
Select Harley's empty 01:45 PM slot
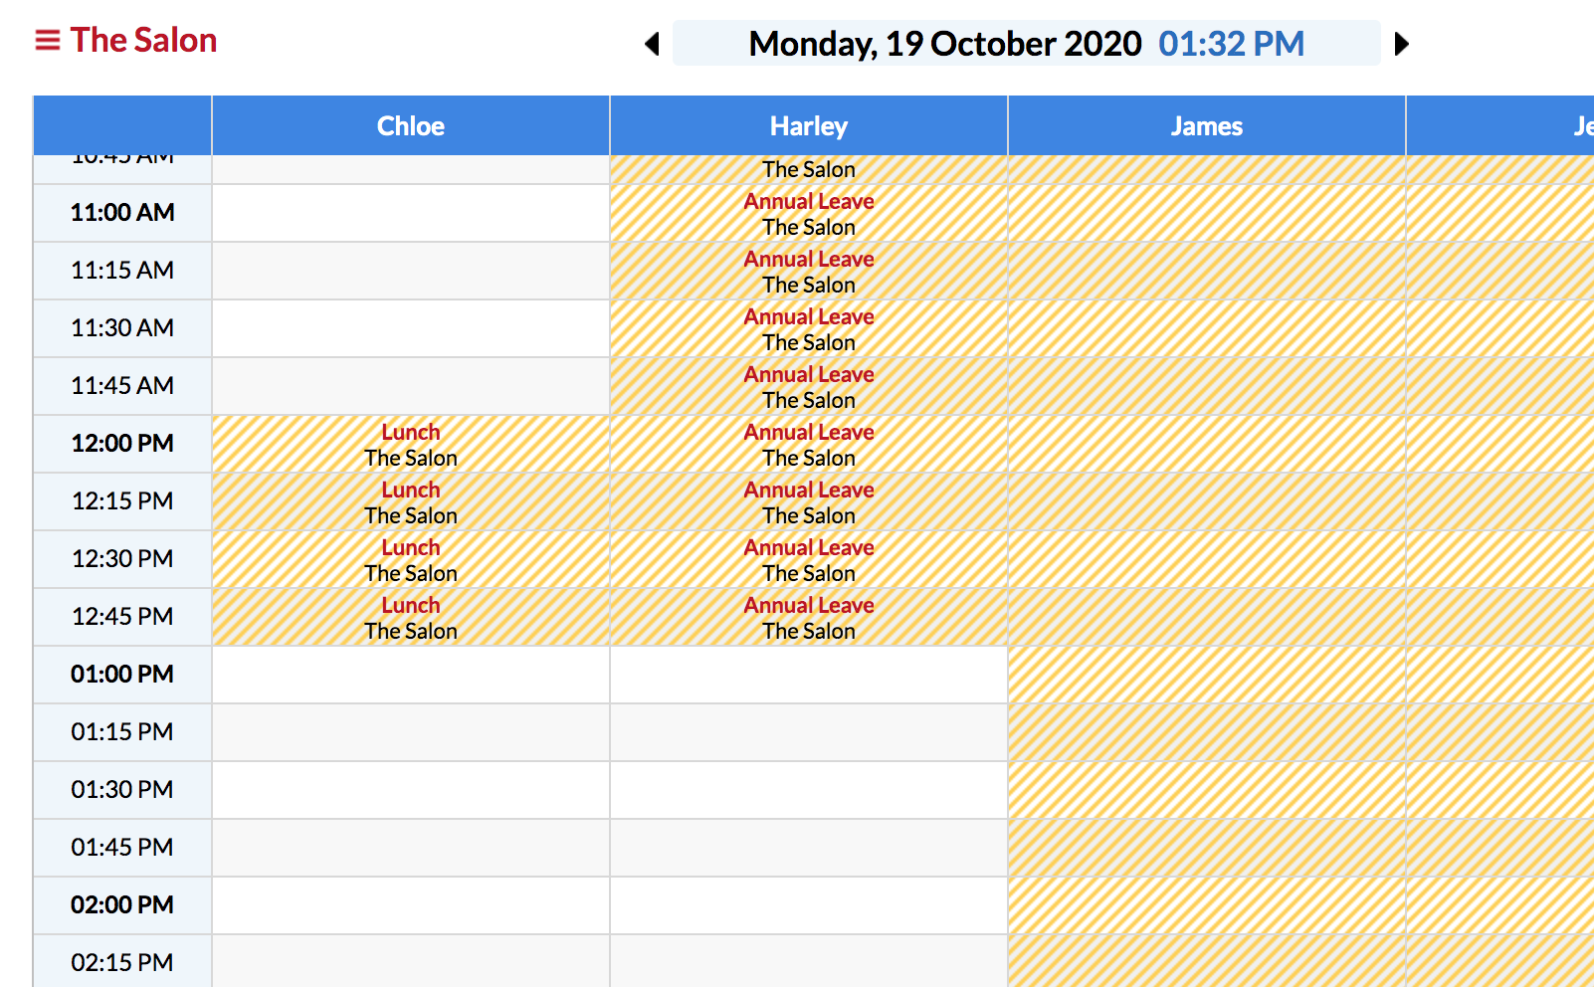point(809,848)
